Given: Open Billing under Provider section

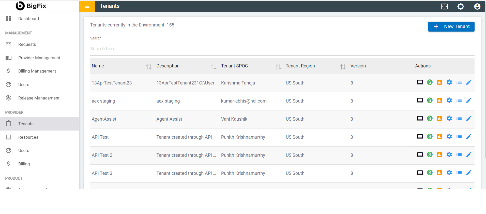Looking at the screenshot, I should click(40, 164).
